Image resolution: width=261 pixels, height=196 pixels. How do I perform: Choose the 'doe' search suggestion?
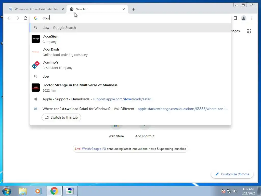130,76
